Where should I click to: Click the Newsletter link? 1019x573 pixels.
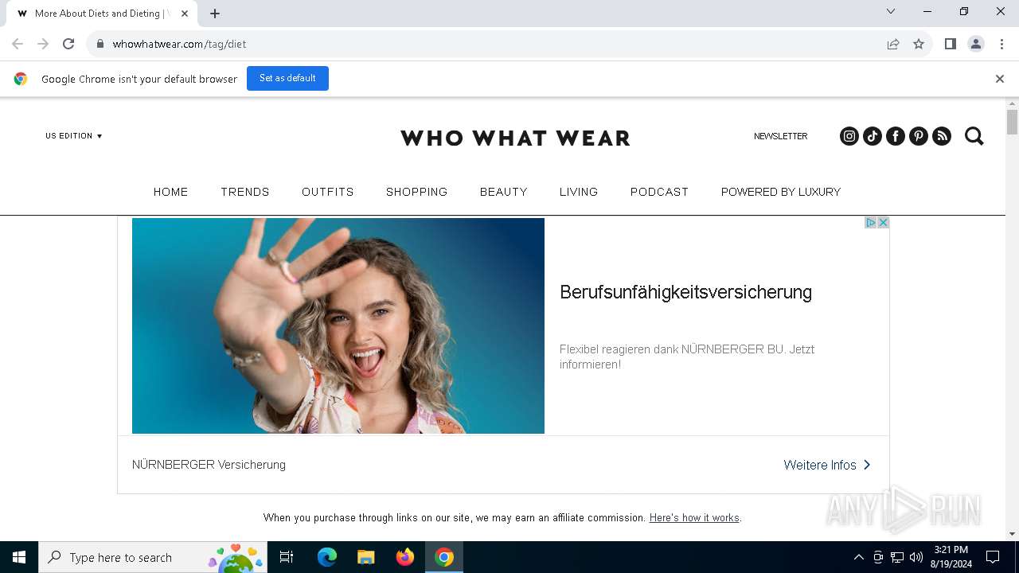781,136
